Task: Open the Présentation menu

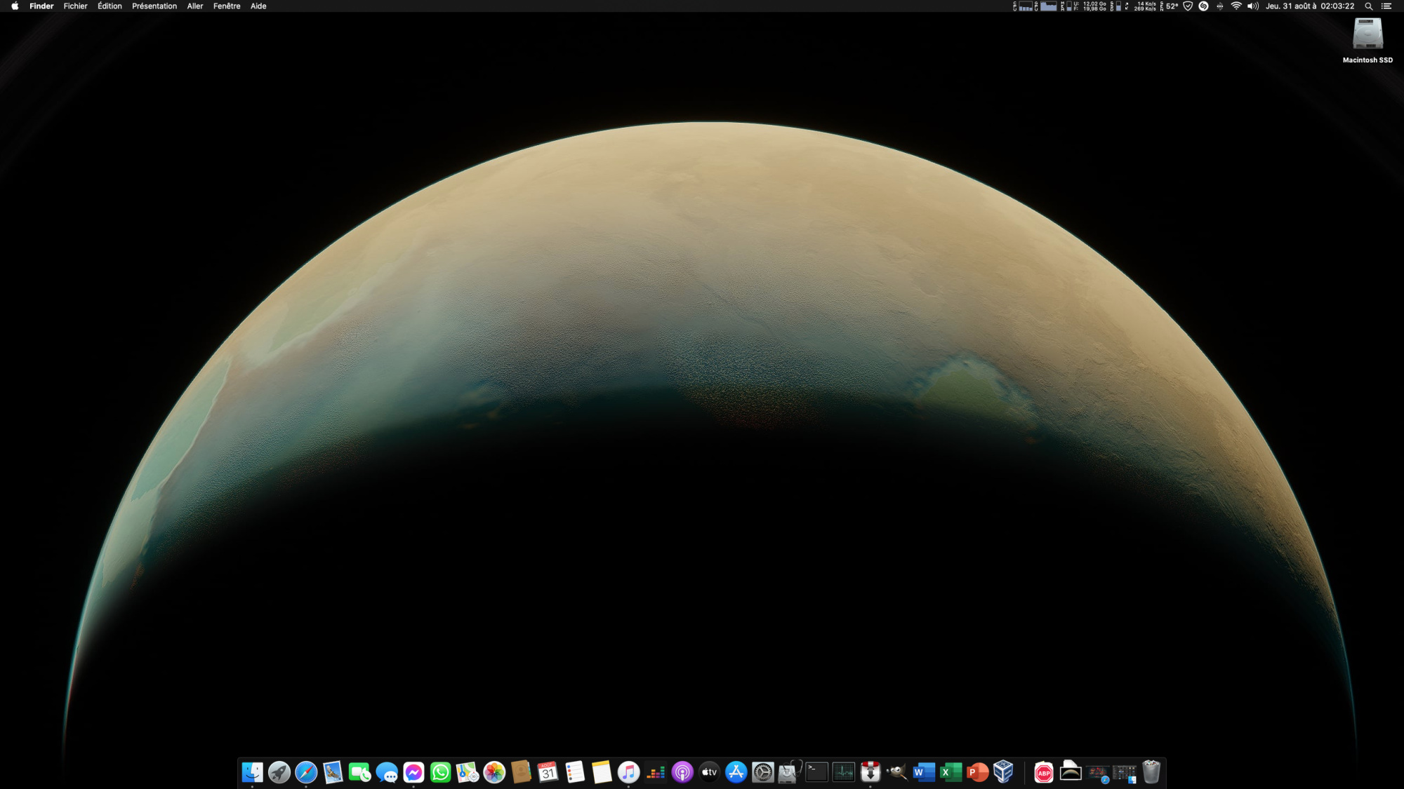Action: [x=154, y=6]
